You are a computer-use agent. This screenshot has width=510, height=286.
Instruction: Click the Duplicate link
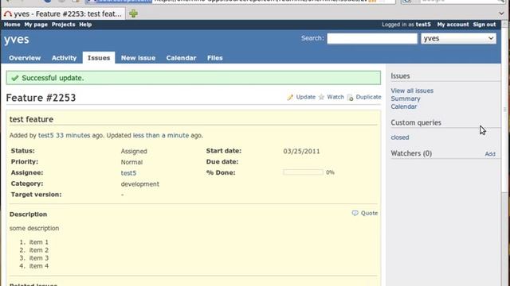coord(368,97)
